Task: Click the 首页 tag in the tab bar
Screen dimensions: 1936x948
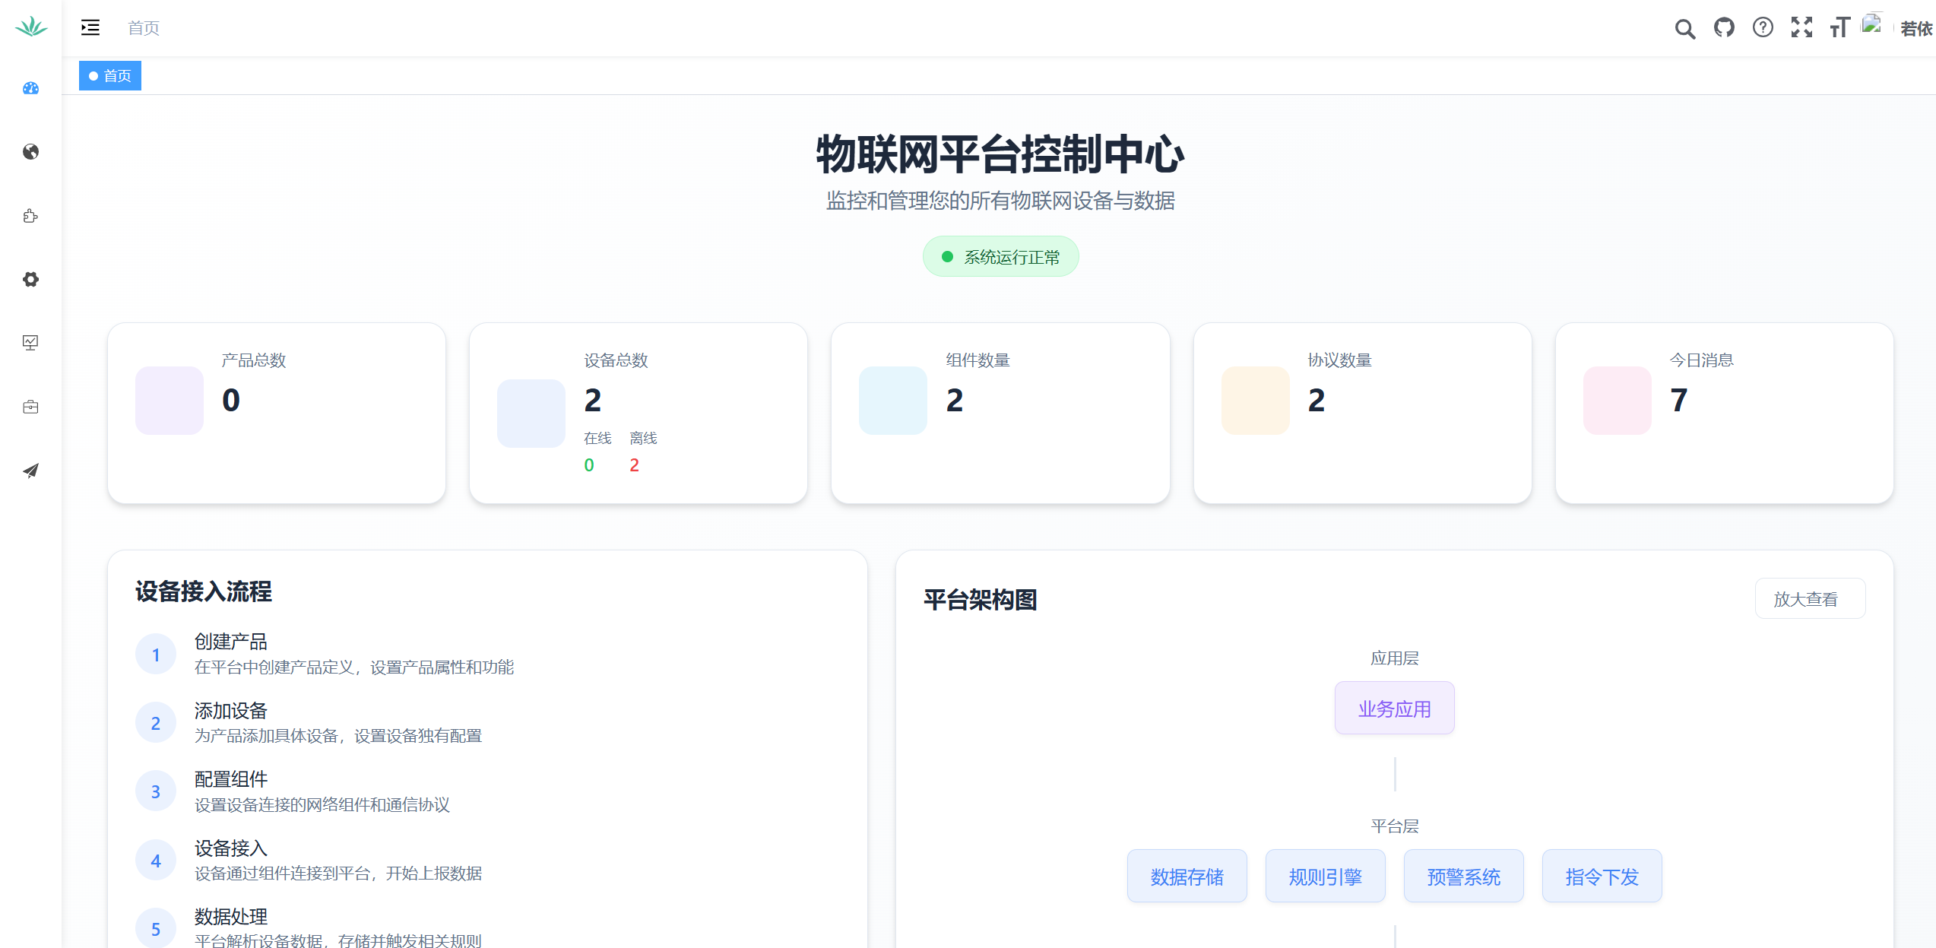Action: (x=109, y=75)
